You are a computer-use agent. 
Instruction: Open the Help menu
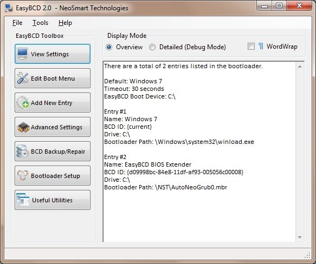pos(65,23)
